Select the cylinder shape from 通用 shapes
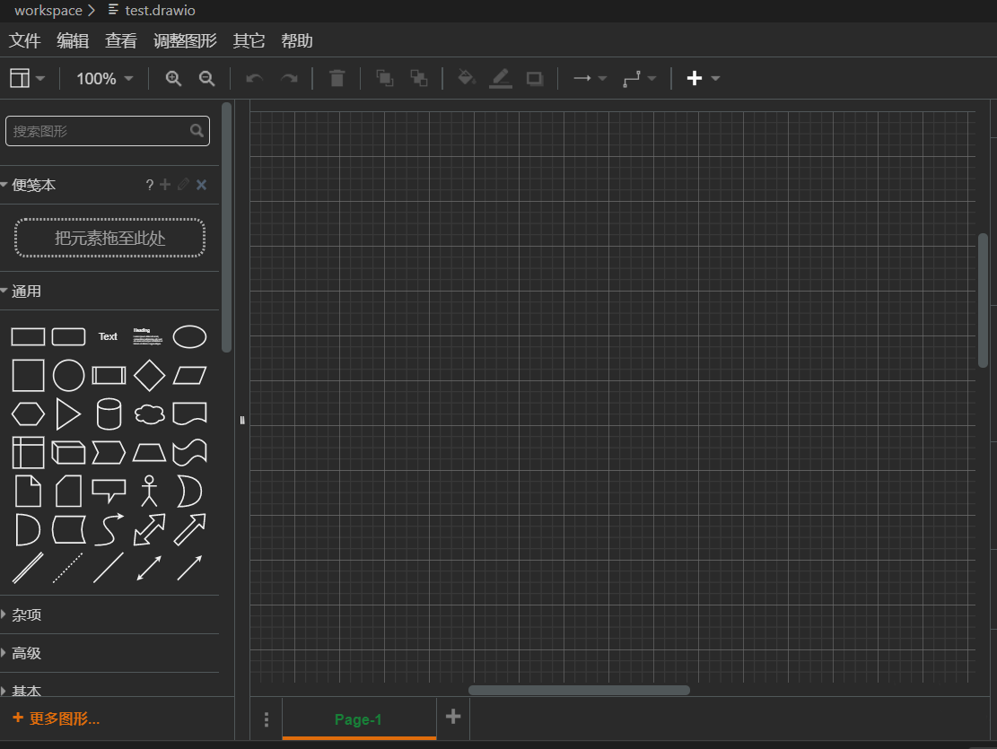This screenshot has height=749, width=997. tap(109, 414)
